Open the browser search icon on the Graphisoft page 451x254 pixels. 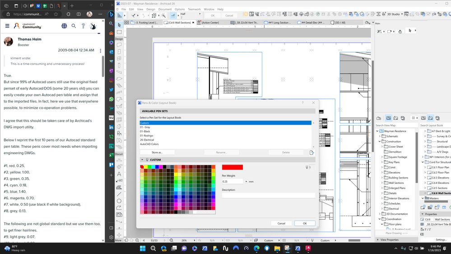pyautogui.click(x=74, y=26)
